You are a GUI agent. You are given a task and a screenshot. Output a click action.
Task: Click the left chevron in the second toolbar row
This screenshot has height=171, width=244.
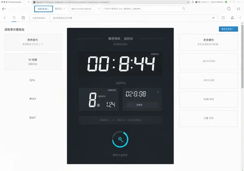[4, 18]
